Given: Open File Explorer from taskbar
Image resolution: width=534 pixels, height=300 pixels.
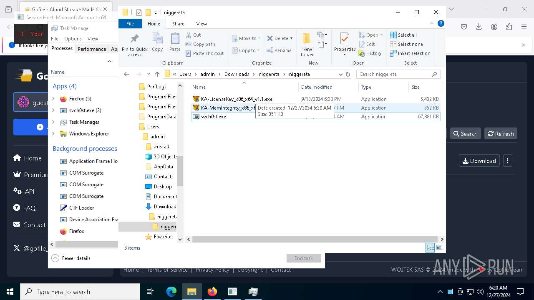Looking at the screenshot, I should click(191, 292).
